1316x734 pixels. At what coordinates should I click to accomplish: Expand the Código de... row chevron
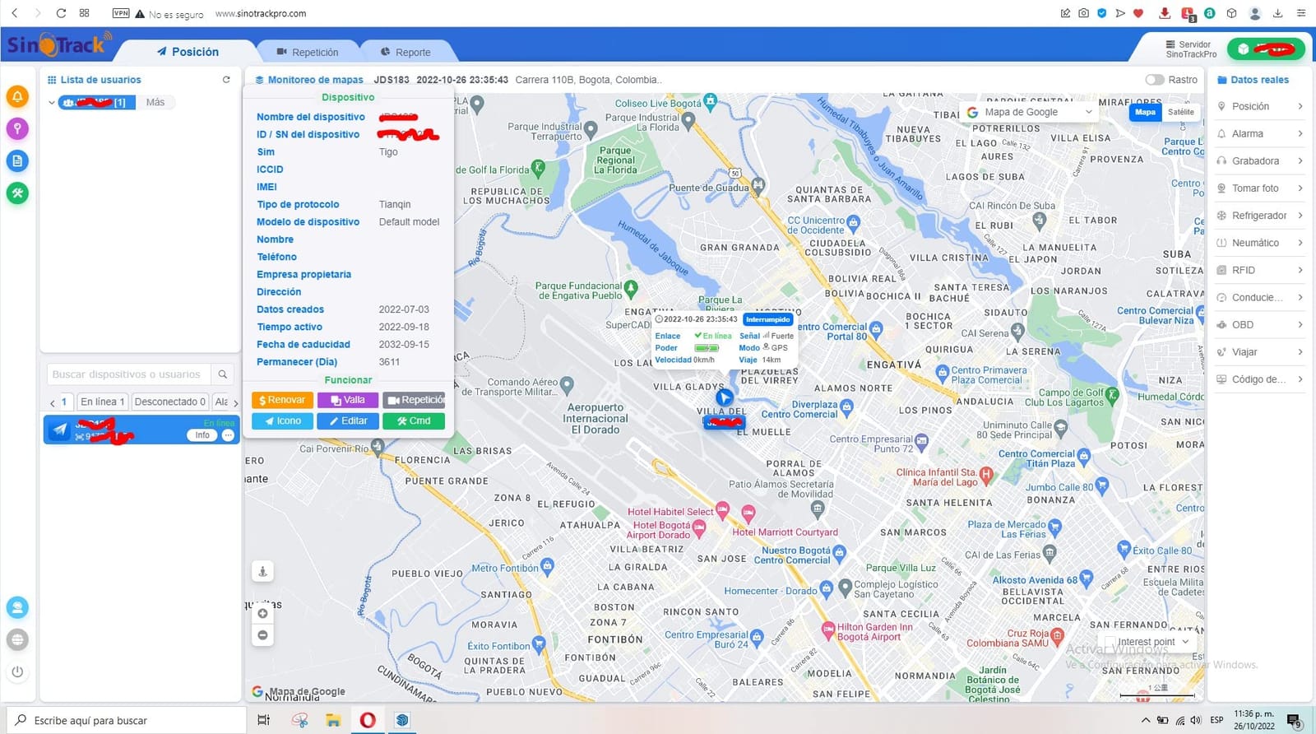click(1300, 379)
